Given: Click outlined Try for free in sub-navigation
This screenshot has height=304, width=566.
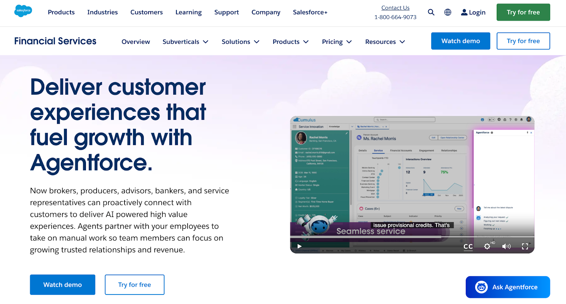Looking at the screenshot, I should pos(523,41).
